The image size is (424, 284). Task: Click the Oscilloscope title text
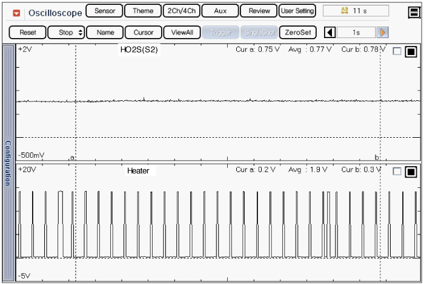click(55, 13)
